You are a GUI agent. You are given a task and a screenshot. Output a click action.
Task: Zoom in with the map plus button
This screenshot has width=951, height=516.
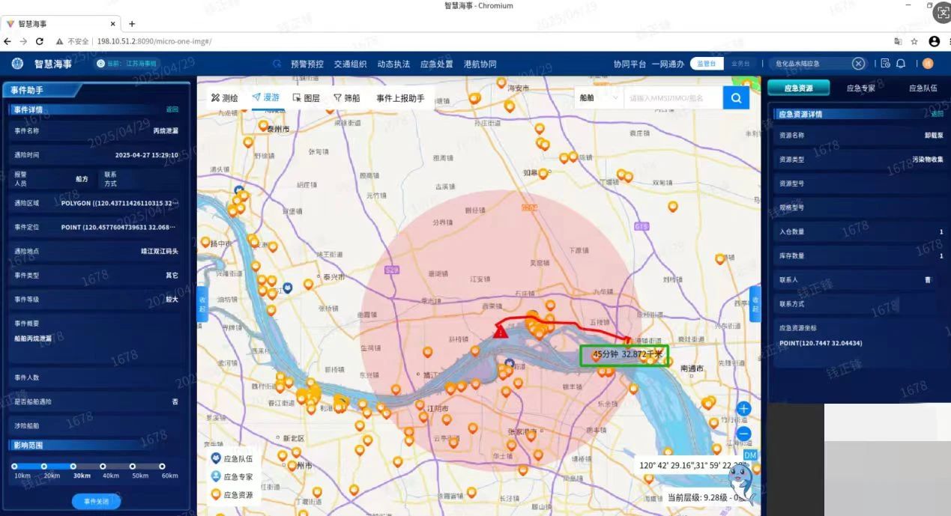pyautogui.click(x=743, y=409)
